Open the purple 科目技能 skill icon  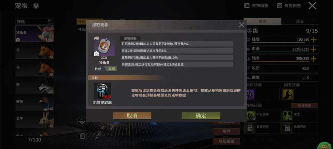tap(251, 94)
